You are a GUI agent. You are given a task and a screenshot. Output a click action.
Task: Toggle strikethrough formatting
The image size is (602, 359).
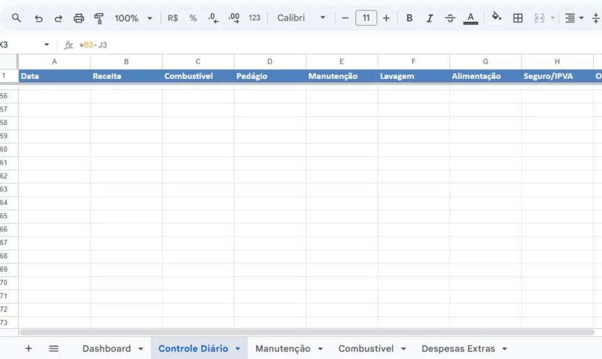click(450, 18)
